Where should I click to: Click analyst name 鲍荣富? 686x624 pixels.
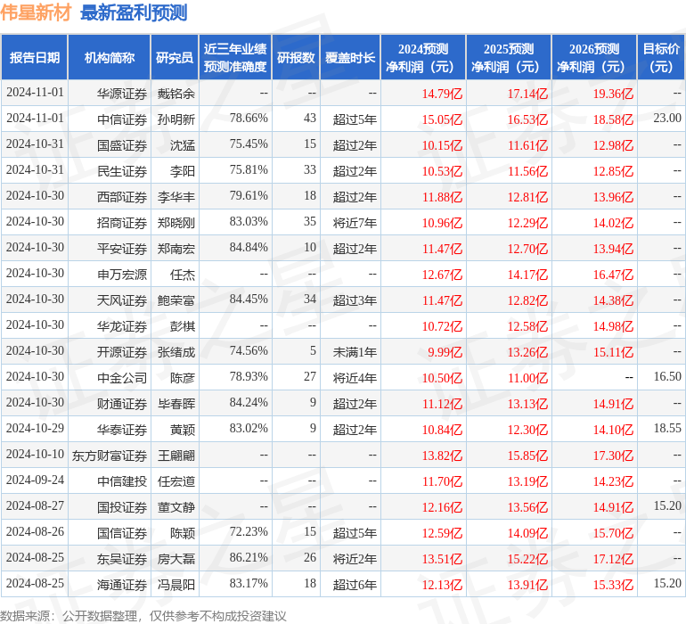(176, 300)
